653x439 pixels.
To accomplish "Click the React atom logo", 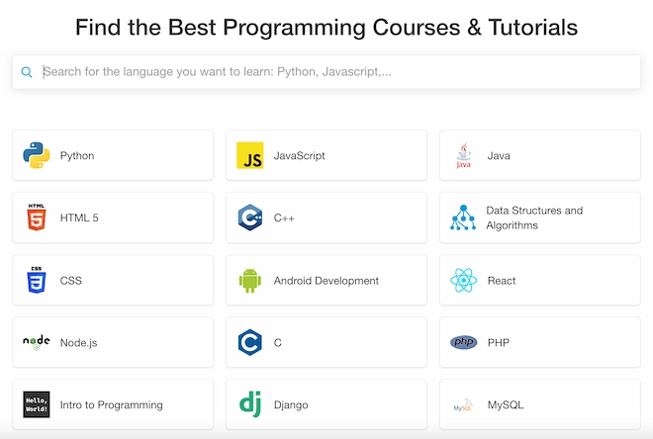I will (463, 280).
